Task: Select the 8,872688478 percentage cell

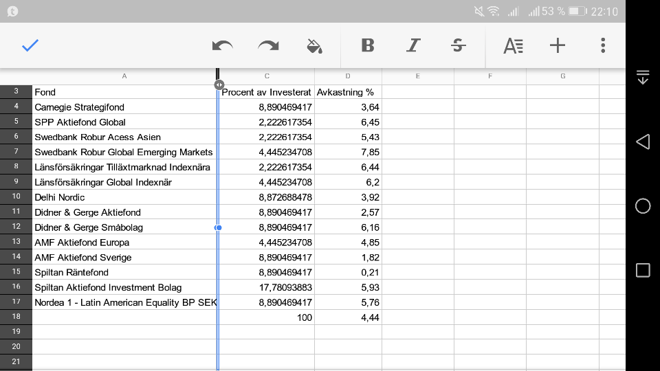Action: point(267,197)
